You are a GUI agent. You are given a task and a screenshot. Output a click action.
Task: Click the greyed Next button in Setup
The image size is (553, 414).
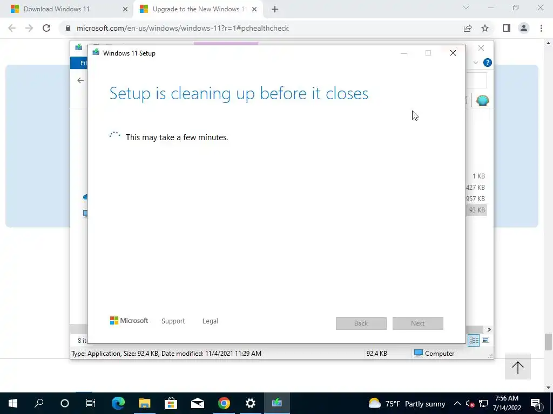[418, 323]
